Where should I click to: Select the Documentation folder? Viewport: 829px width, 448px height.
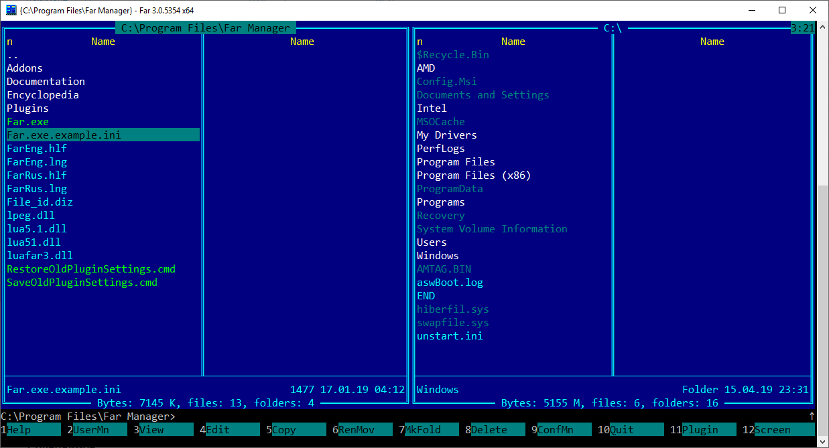(x=46, y=82)
